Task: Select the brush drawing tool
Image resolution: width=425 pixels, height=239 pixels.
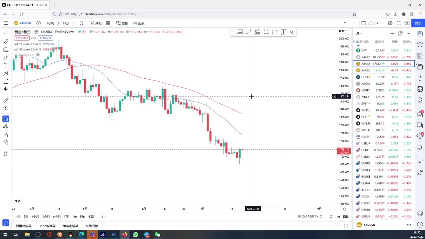Action: [6, 57]
